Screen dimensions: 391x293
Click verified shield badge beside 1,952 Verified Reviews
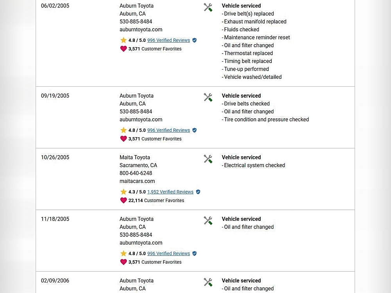(x=198, y=192)
